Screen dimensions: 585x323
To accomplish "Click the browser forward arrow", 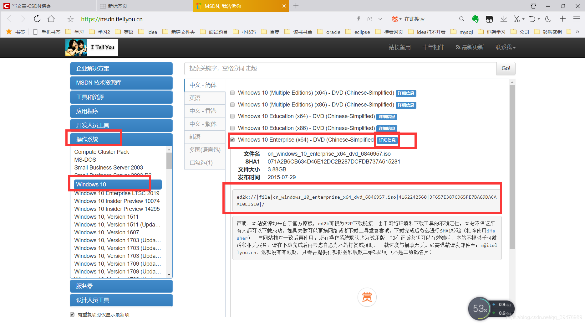I will 23,19.
